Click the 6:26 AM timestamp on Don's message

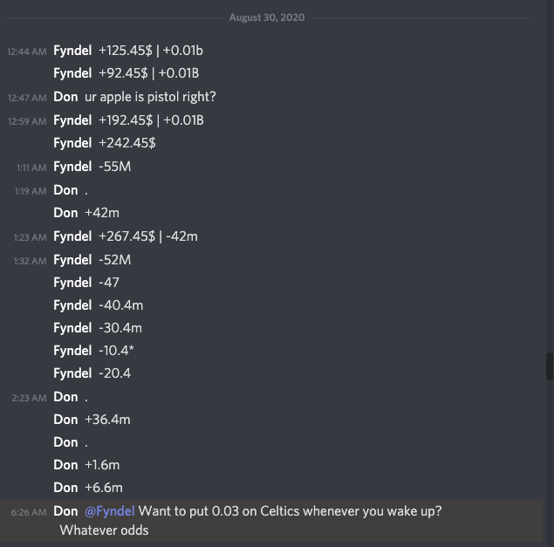(29, 512)
